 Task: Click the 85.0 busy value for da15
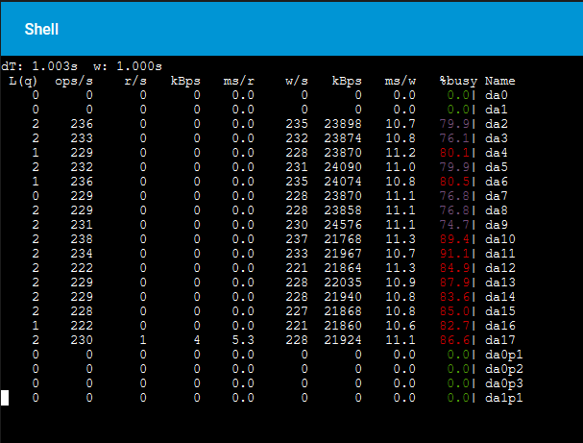[x=454, y=311]
